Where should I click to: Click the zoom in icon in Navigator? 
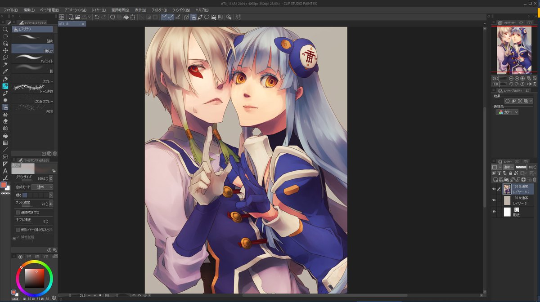coord(517,78)
